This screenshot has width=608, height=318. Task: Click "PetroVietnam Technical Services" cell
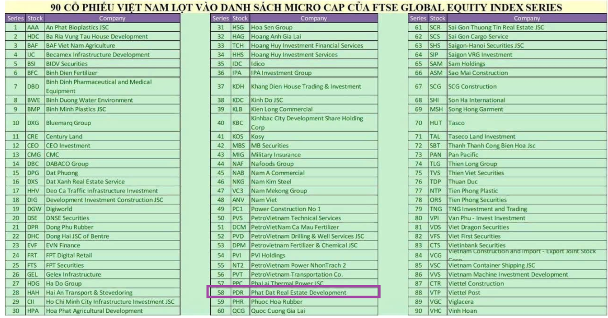point(313,218)
